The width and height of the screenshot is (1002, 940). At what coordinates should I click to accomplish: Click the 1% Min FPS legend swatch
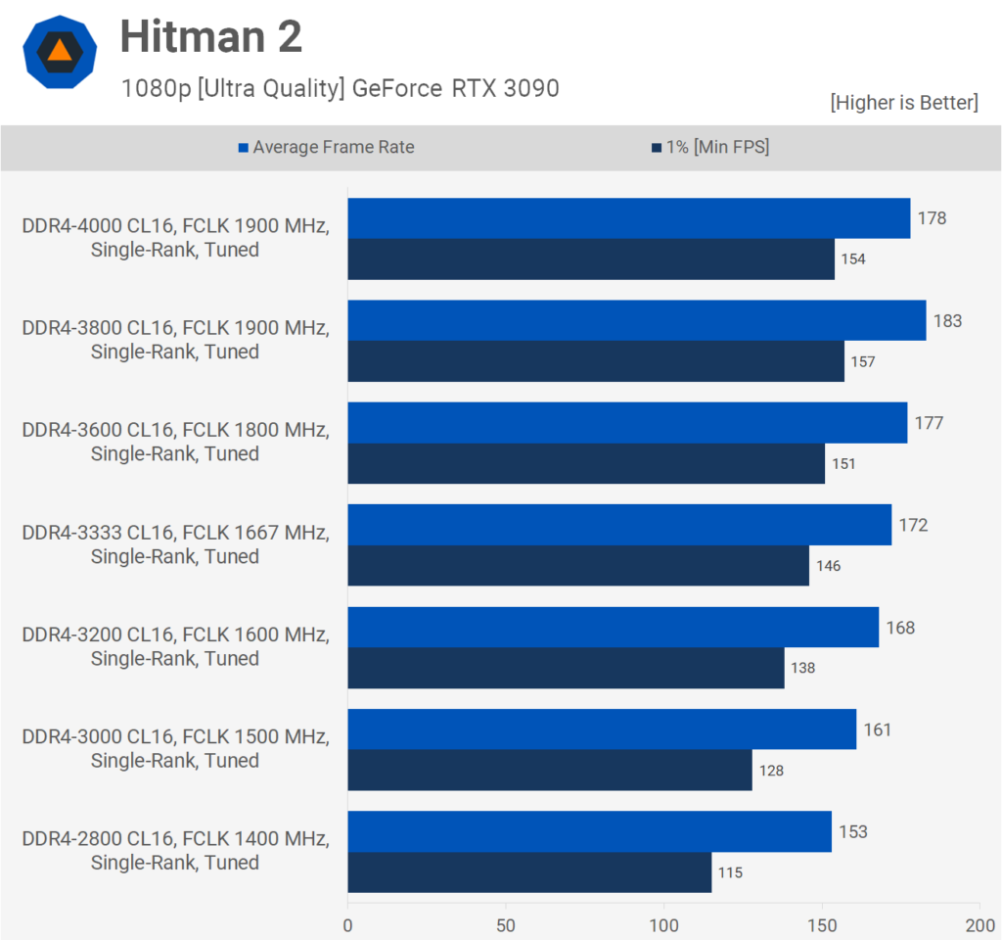[x=657, y=148]
